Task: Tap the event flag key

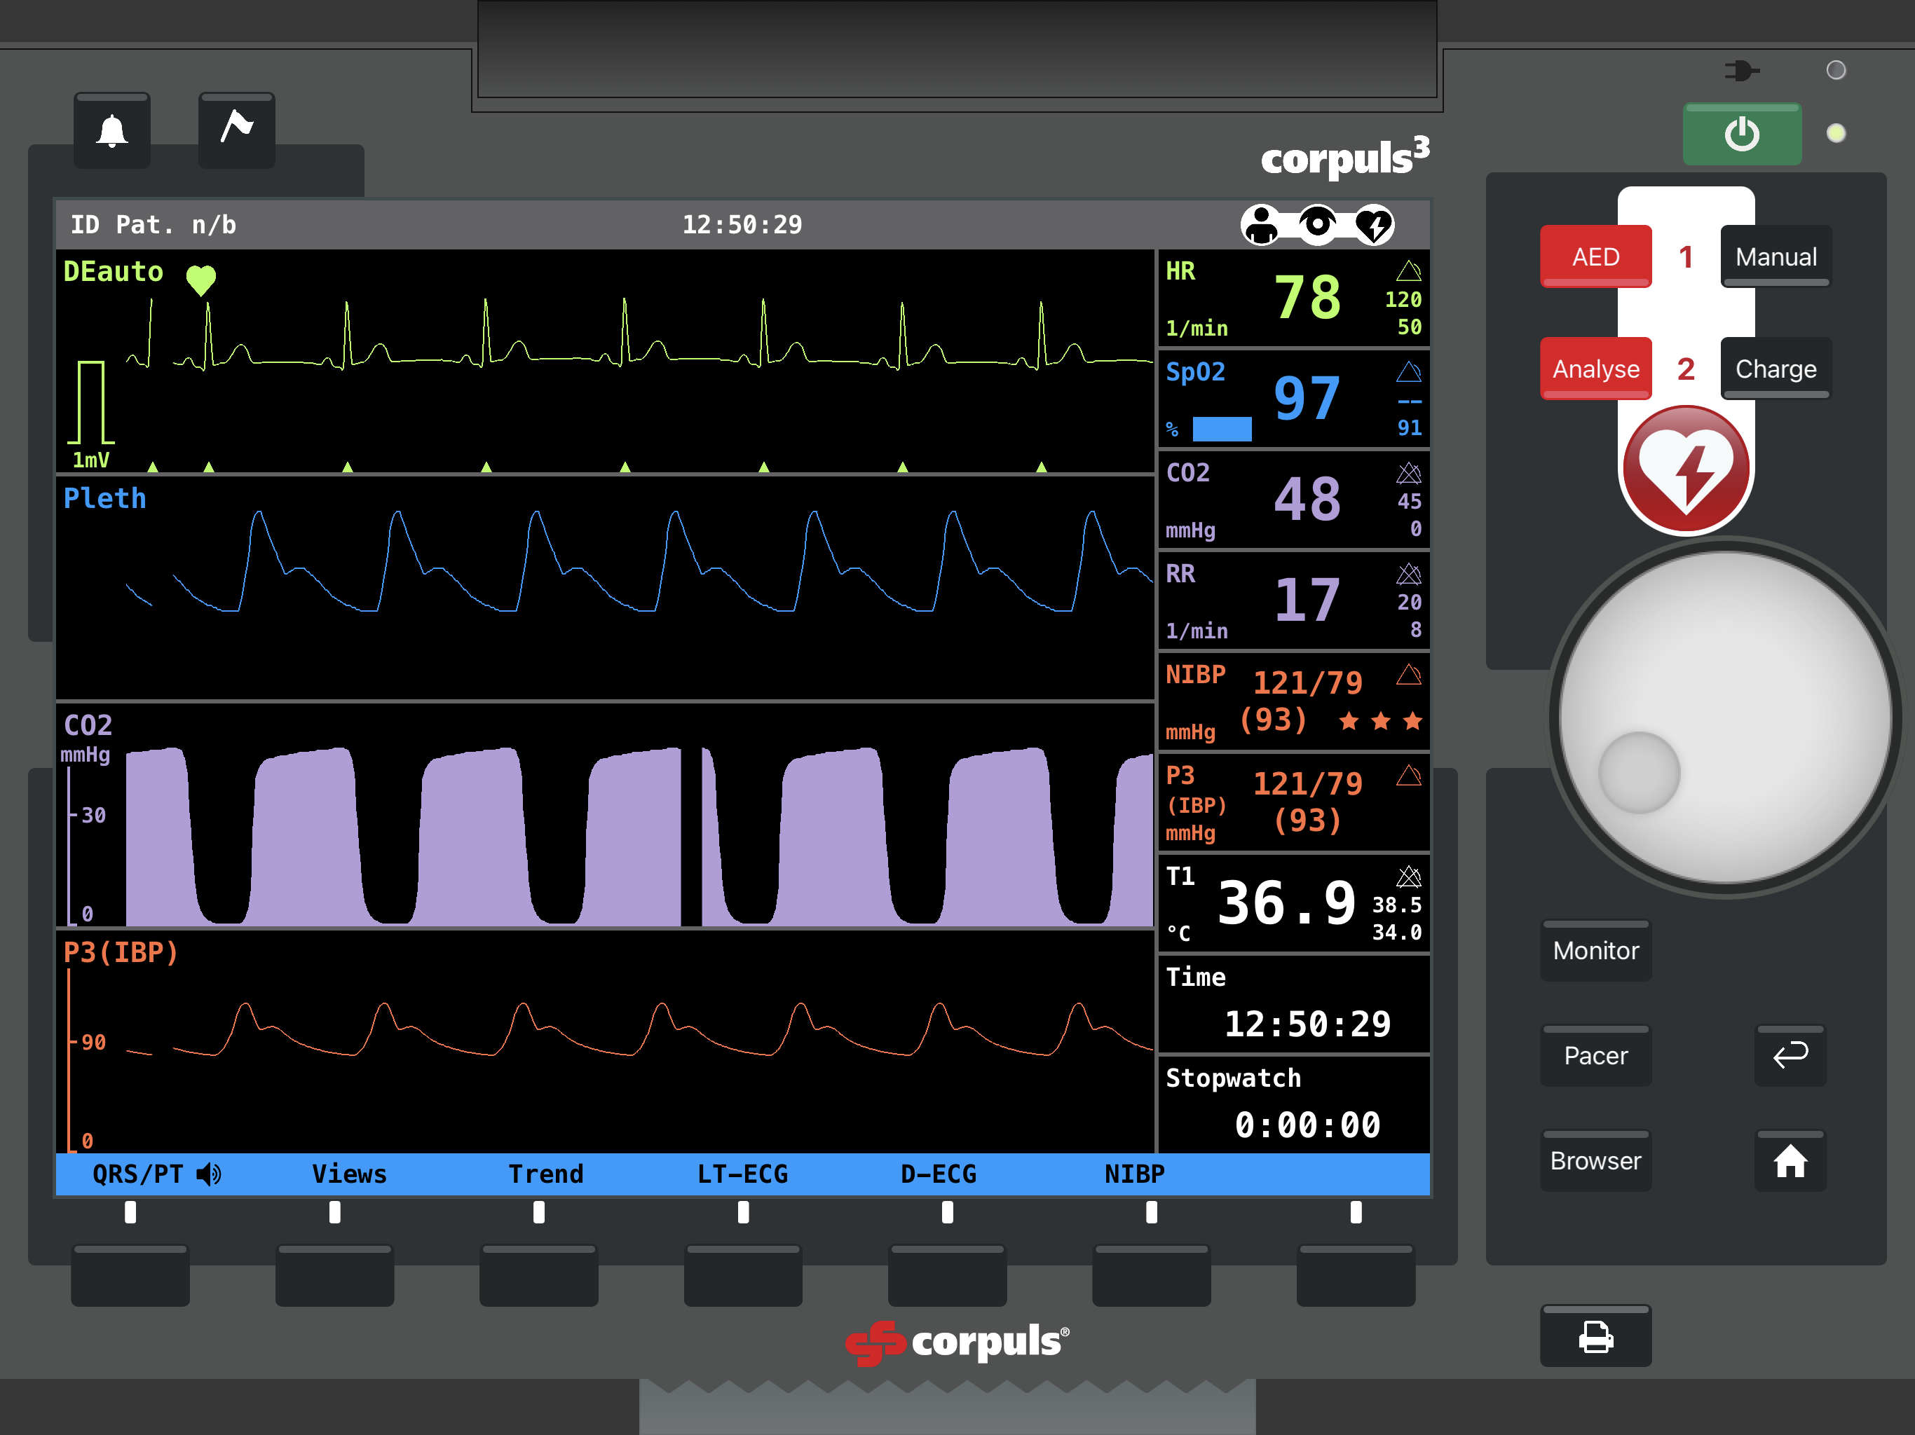Action: click(x=236, y=131)
